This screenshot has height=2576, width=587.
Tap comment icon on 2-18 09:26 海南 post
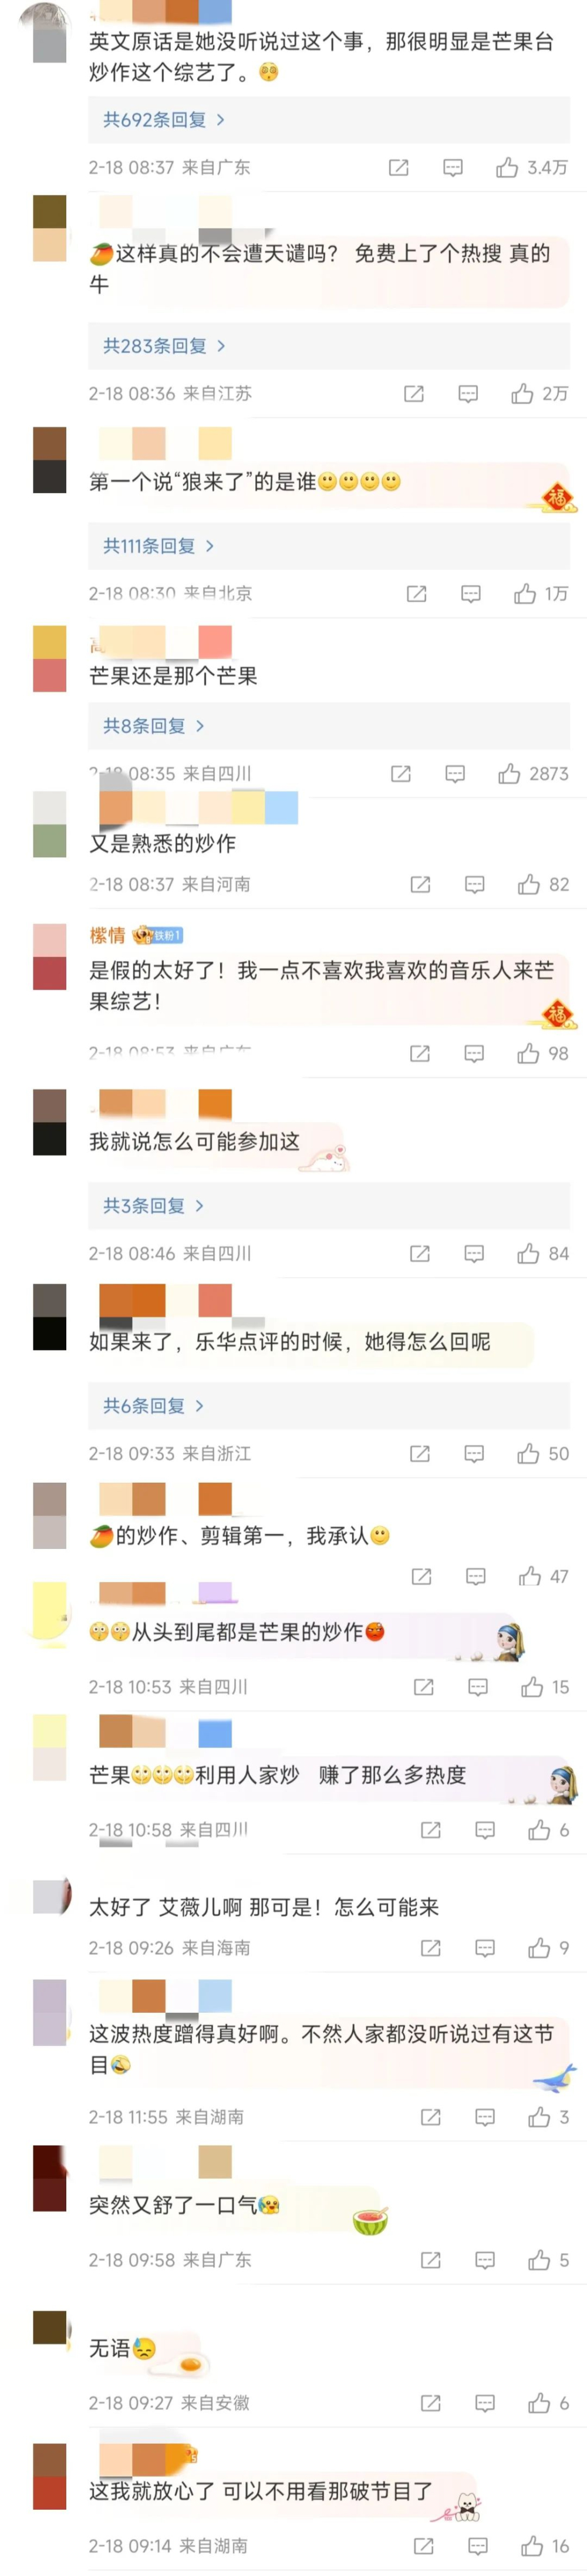pos(485,1948)
